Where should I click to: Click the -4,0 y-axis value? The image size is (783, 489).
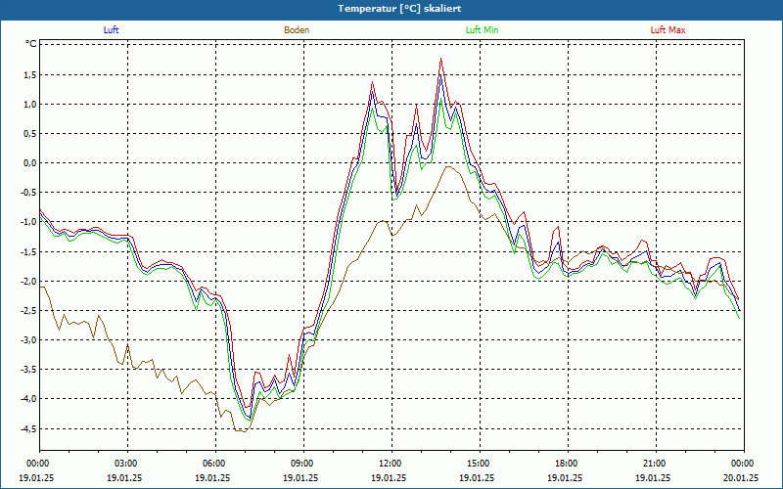point(28,399)
